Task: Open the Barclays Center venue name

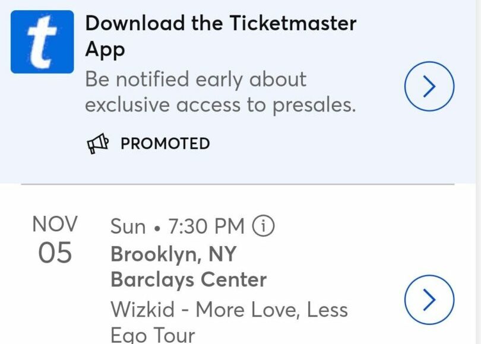Action: coord(188,279)
